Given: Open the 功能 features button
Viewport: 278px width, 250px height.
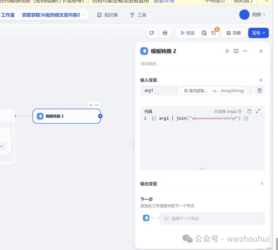Looking at the screenshot, I should (x=233, y=33).
